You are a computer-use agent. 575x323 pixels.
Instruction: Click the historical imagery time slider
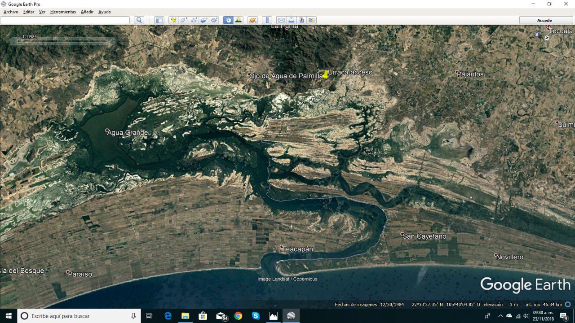(x=63, y=42)
